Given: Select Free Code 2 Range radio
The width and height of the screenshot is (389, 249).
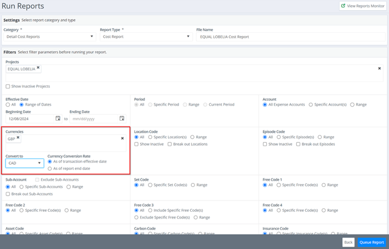Looking at the screenshot, I should click(67, 211).
